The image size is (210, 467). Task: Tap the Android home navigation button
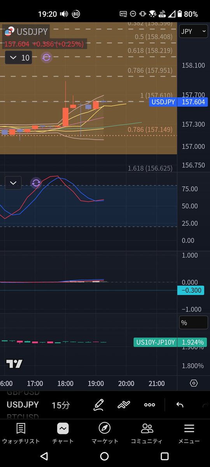pos(104,456)
